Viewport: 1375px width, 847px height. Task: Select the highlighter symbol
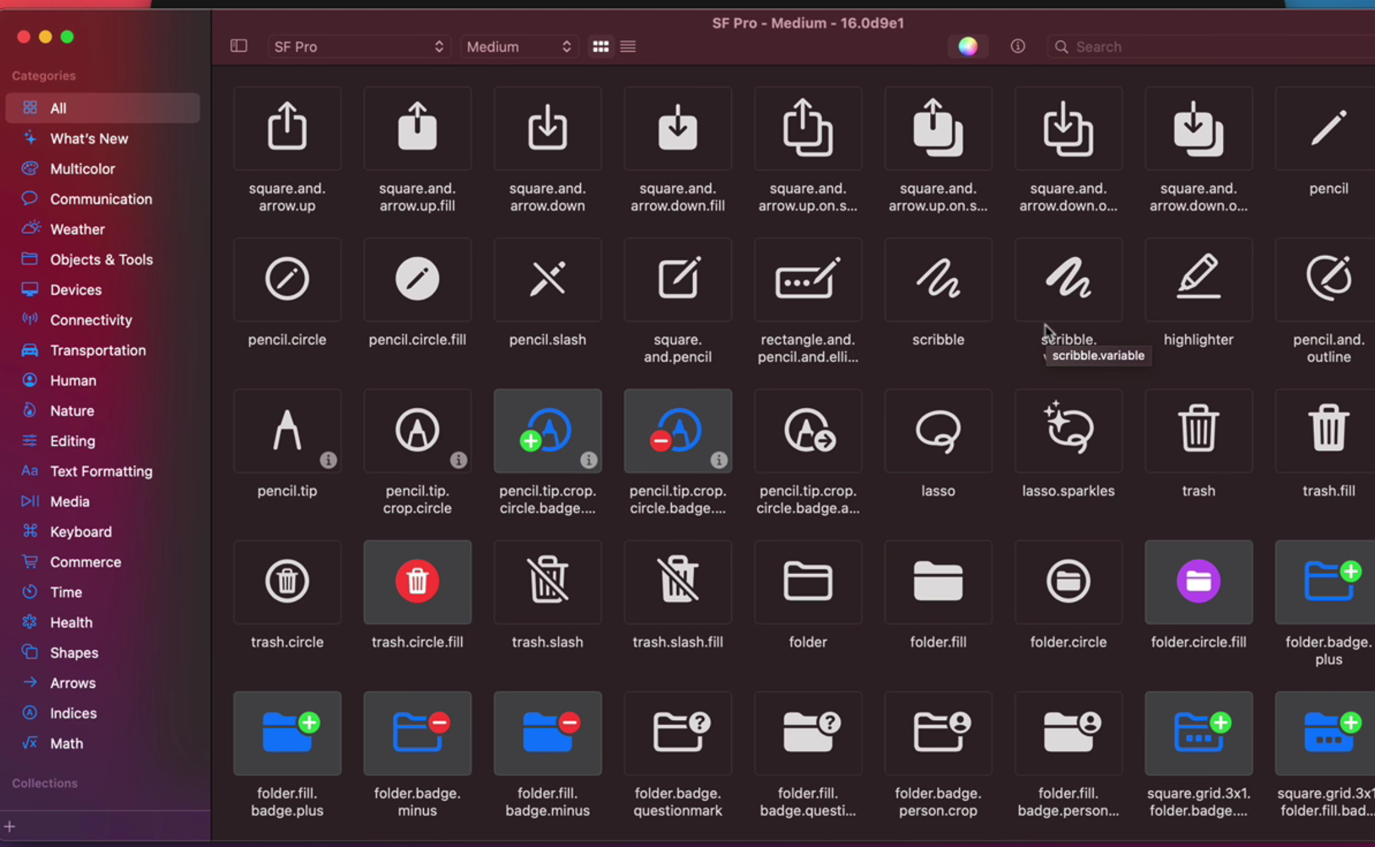[1198, 280]
